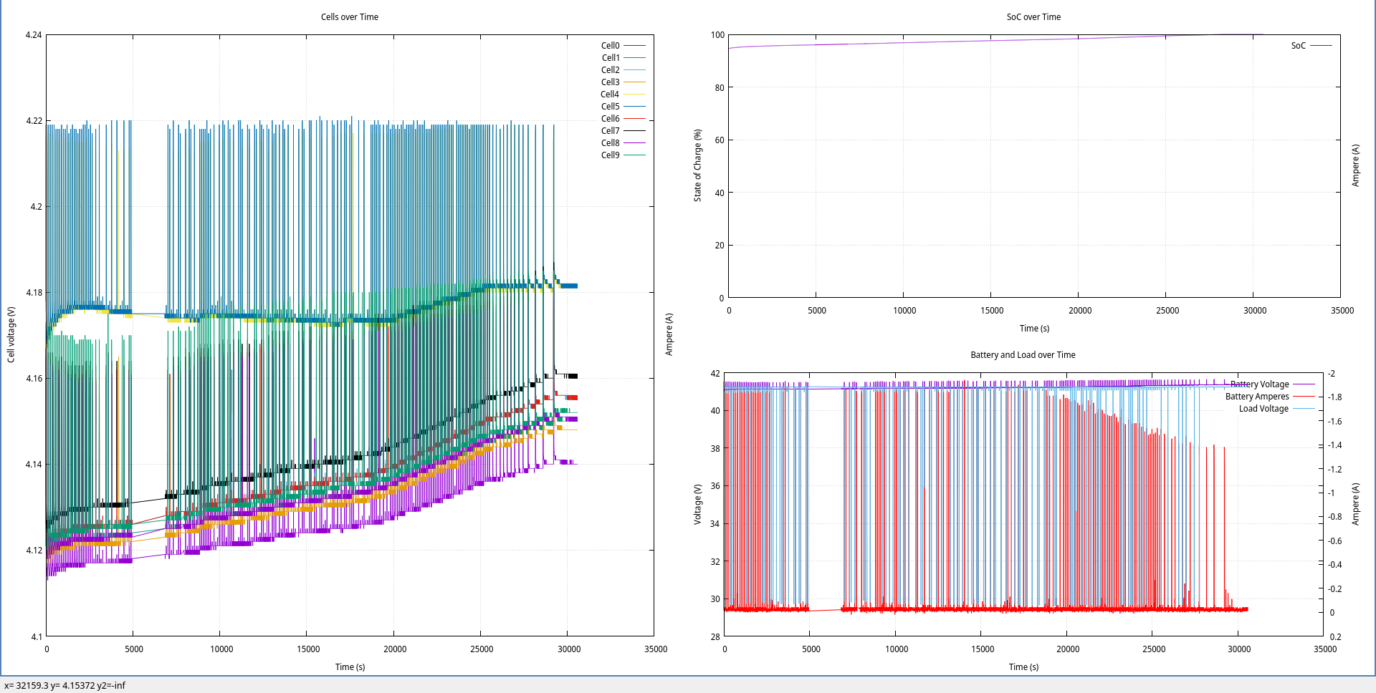This screenshot has width=1376, height=693.
Task: Click the 'Time (s)' label under the SoC plot
Action: pos(1034,328)
